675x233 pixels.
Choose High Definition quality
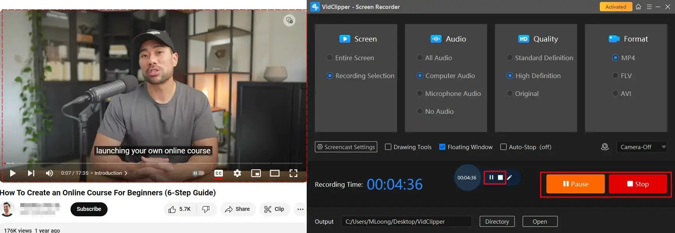point(534,76)
